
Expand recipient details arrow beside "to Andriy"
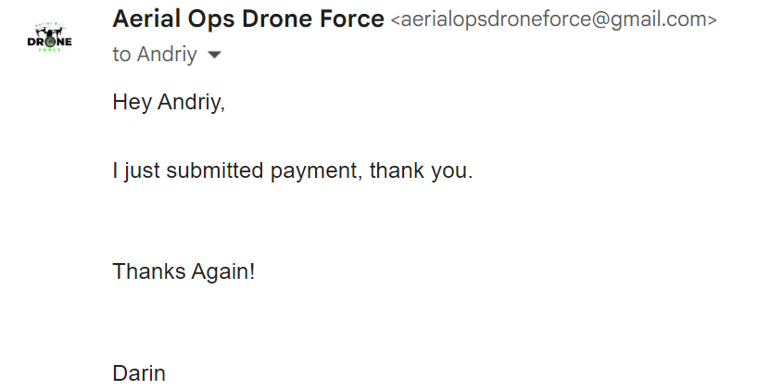(x=215, y=56)
